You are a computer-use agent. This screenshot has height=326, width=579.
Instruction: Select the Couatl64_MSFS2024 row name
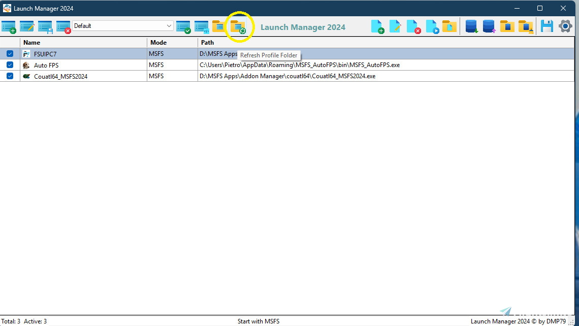point(60,77)
